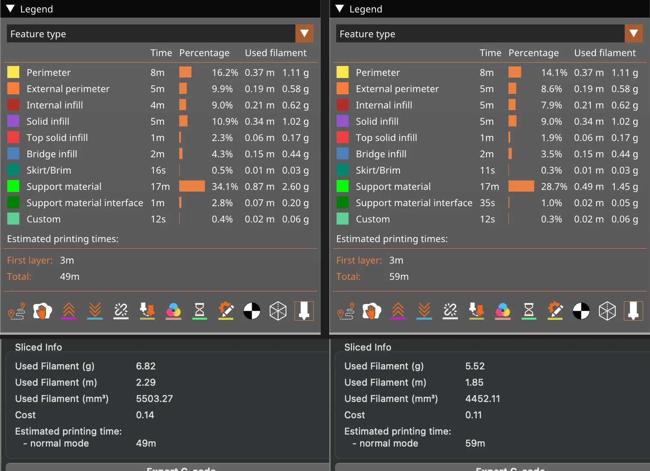Toggle Tool marker nozzle icon in right toolbar
The width and height of the screenshot is (650, 471).
point(633,311)
